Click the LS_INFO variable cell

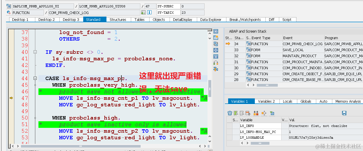point(260,126)
